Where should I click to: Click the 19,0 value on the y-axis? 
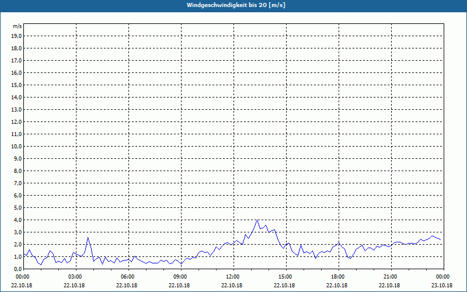16,36
